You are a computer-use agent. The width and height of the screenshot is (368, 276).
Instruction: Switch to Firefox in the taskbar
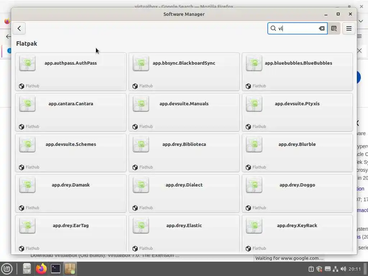[x=41, y=269]
